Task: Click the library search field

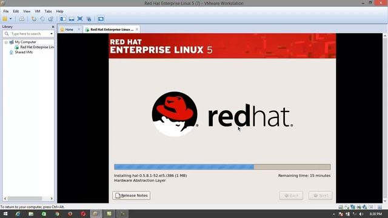Action: click(28, 34)
